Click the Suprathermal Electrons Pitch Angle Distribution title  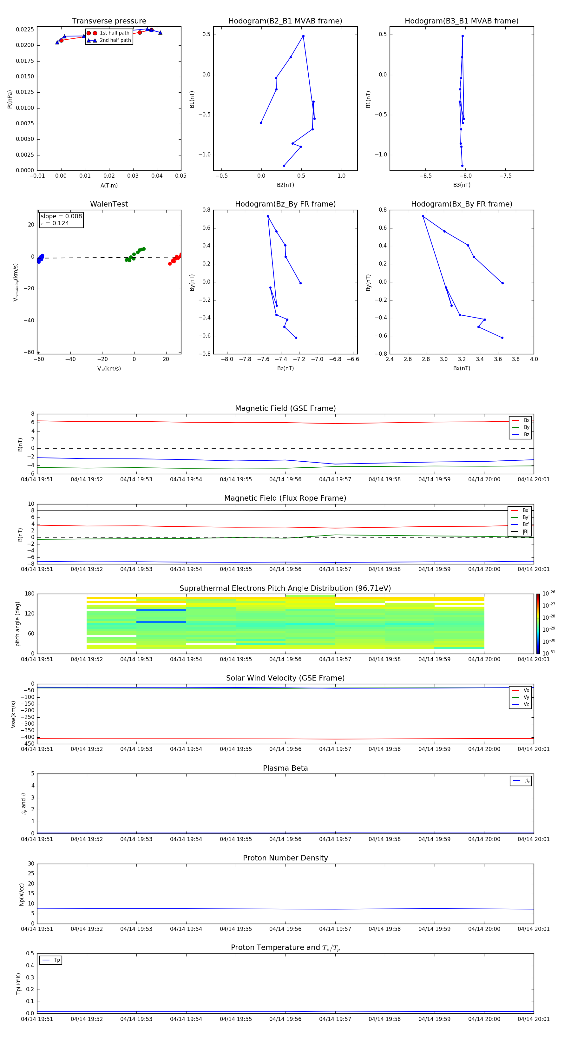click(285, 589)
